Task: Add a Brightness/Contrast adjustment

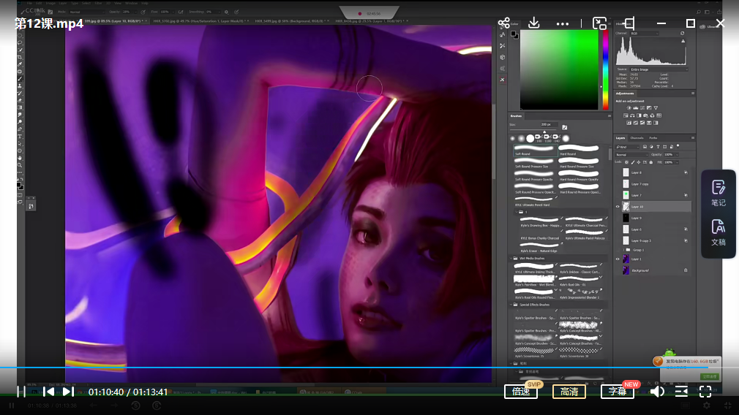Action: point(629,107)
